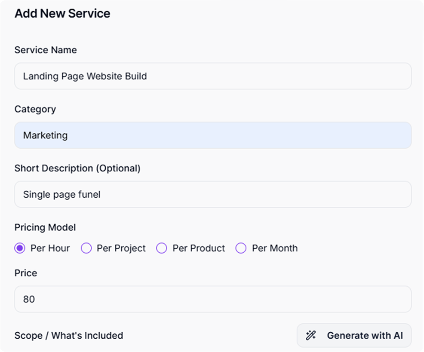Select the Per Hour radio button

pos(20,248)
